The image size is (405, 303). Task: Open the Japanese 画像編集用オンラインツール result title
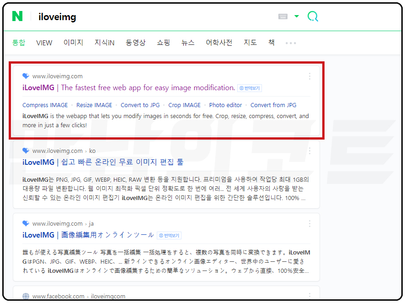pyautogui.click(x=88, y=235)
